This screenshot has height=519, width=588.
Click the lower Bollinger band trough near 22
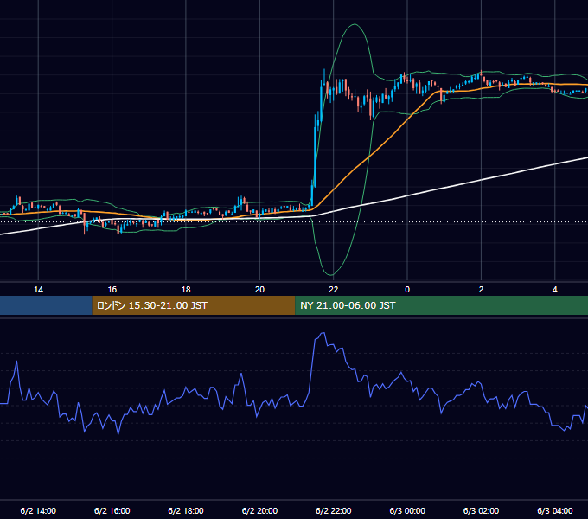(332, 274)
